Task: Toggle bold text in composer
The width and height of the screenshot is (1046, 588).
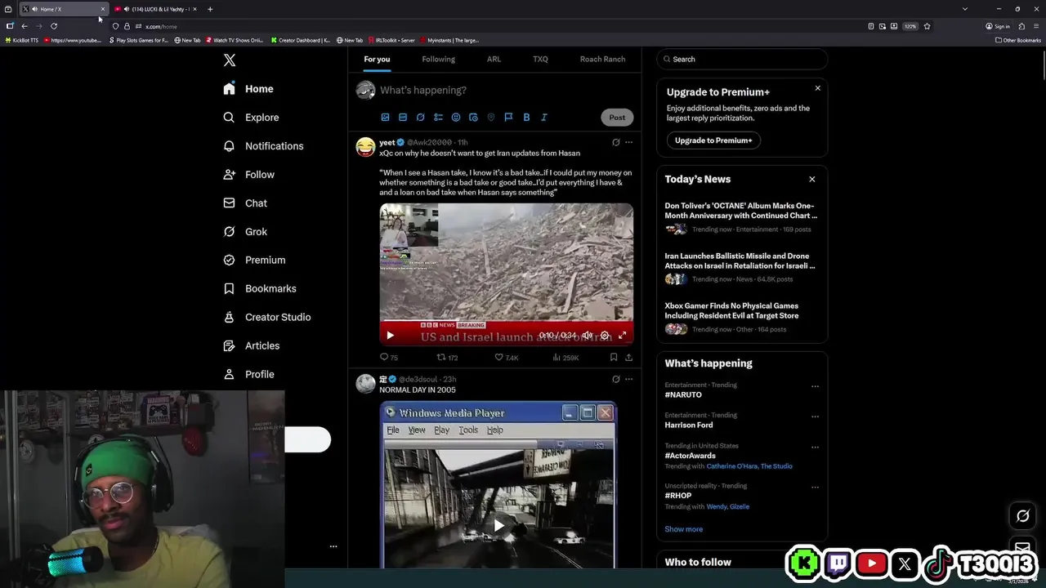Action: tap(526, 118)
